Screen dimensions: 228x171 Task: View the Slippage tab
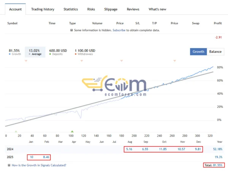(111, 9)
